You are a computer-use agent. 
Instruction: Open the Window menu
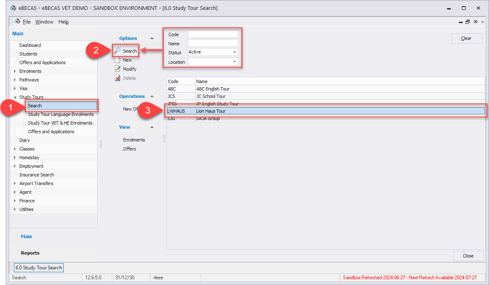pyautogui.click(x=44, y=22)
